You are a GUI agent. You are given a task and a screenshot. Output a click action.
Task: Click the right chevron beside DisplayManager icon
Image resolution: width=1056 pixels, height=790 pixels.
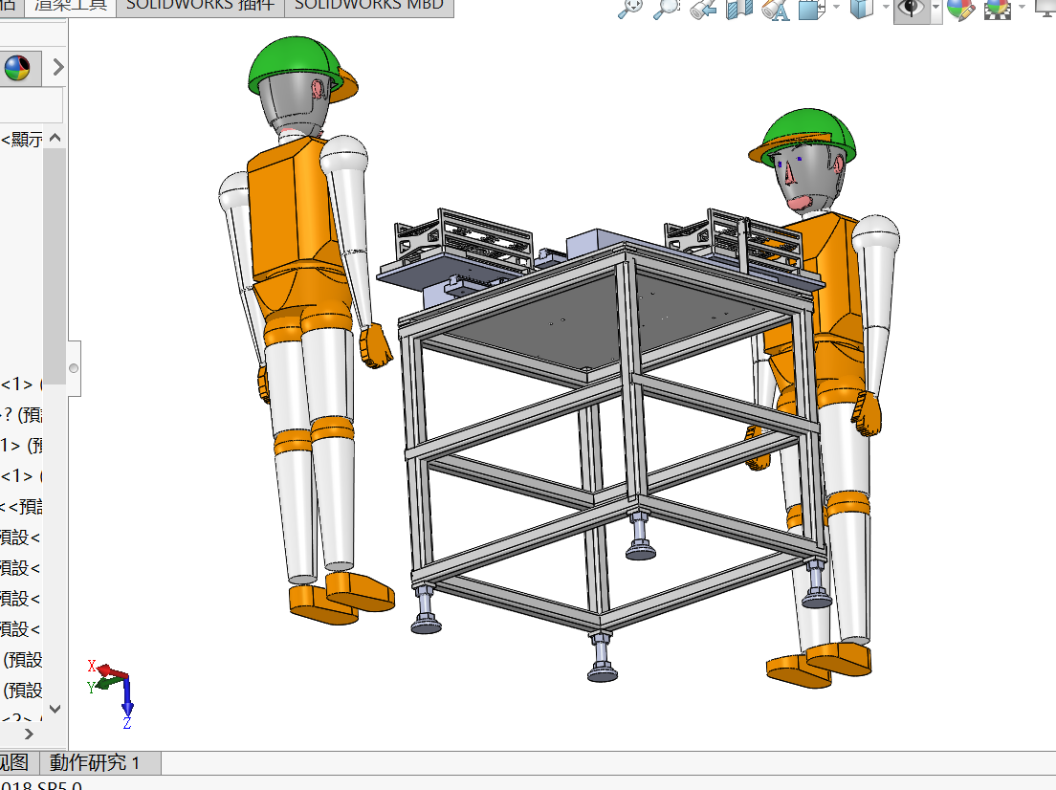pos(58,67)
